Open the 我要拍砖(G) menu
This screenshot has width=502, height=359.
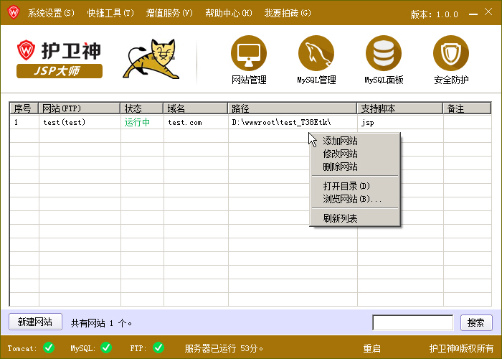coord(288,13)
